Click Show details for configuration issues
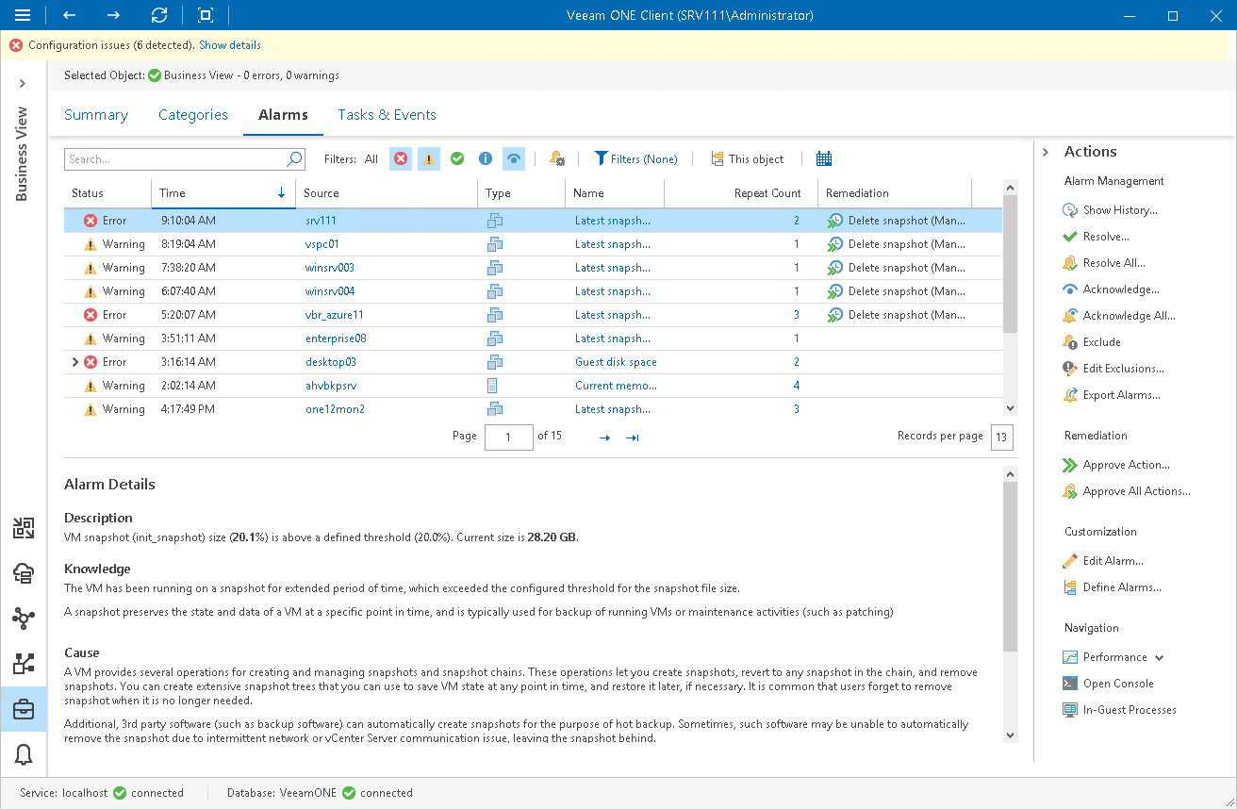Image resolution: width=1237 pixels, height=809 pixels. [230, 45]
